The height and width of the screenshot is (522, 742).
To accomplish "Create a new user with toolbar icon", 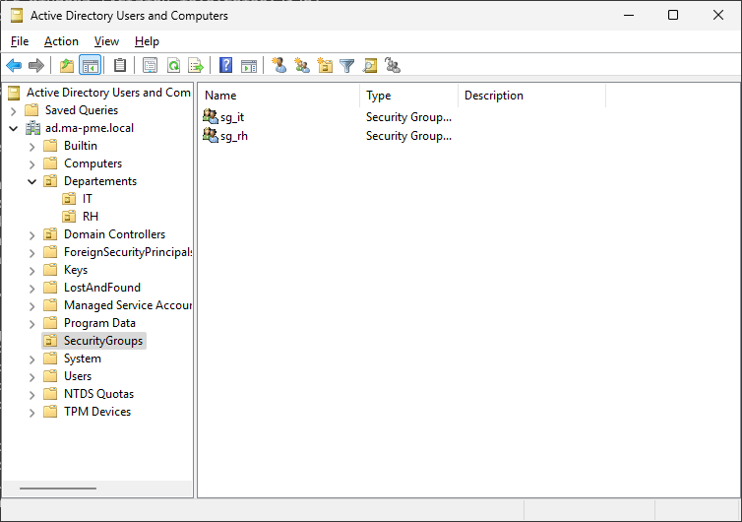I will tap(278, 65).
